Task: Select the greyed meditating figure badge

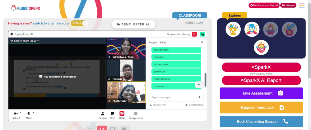Action: tap(271, 29)
